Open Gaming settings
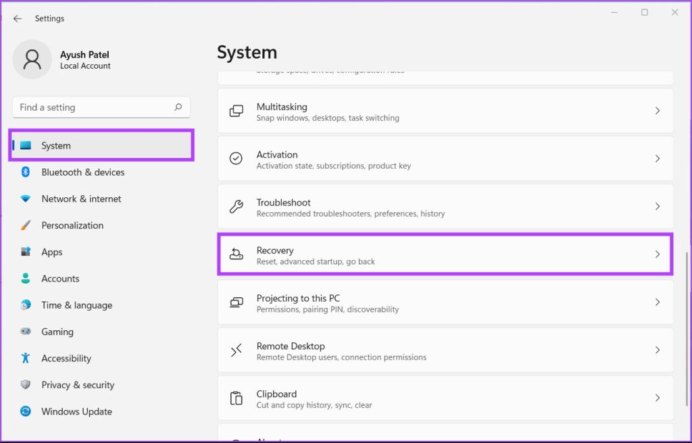The image size is (692, 443). 101,332
